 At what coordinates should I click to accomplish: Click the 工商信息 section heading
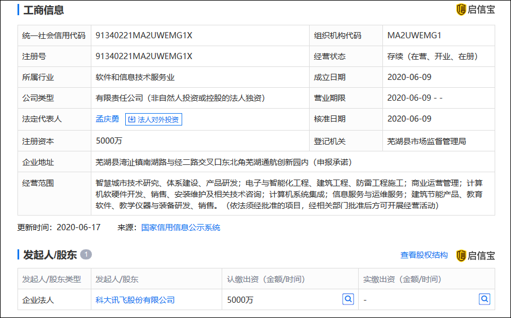point(43,10)
